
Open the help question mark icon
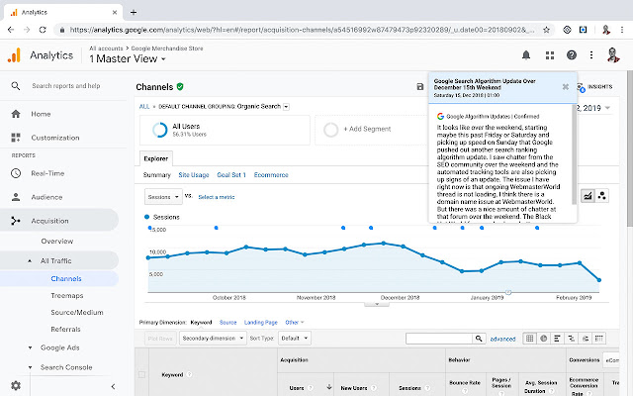tap(572, 54)
